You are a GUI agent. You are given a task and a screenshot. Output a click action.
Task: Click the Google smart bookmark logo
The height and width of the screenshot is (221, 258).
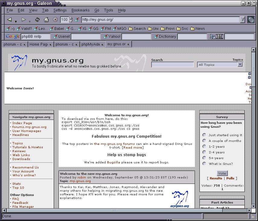click(x=13, y=37)
